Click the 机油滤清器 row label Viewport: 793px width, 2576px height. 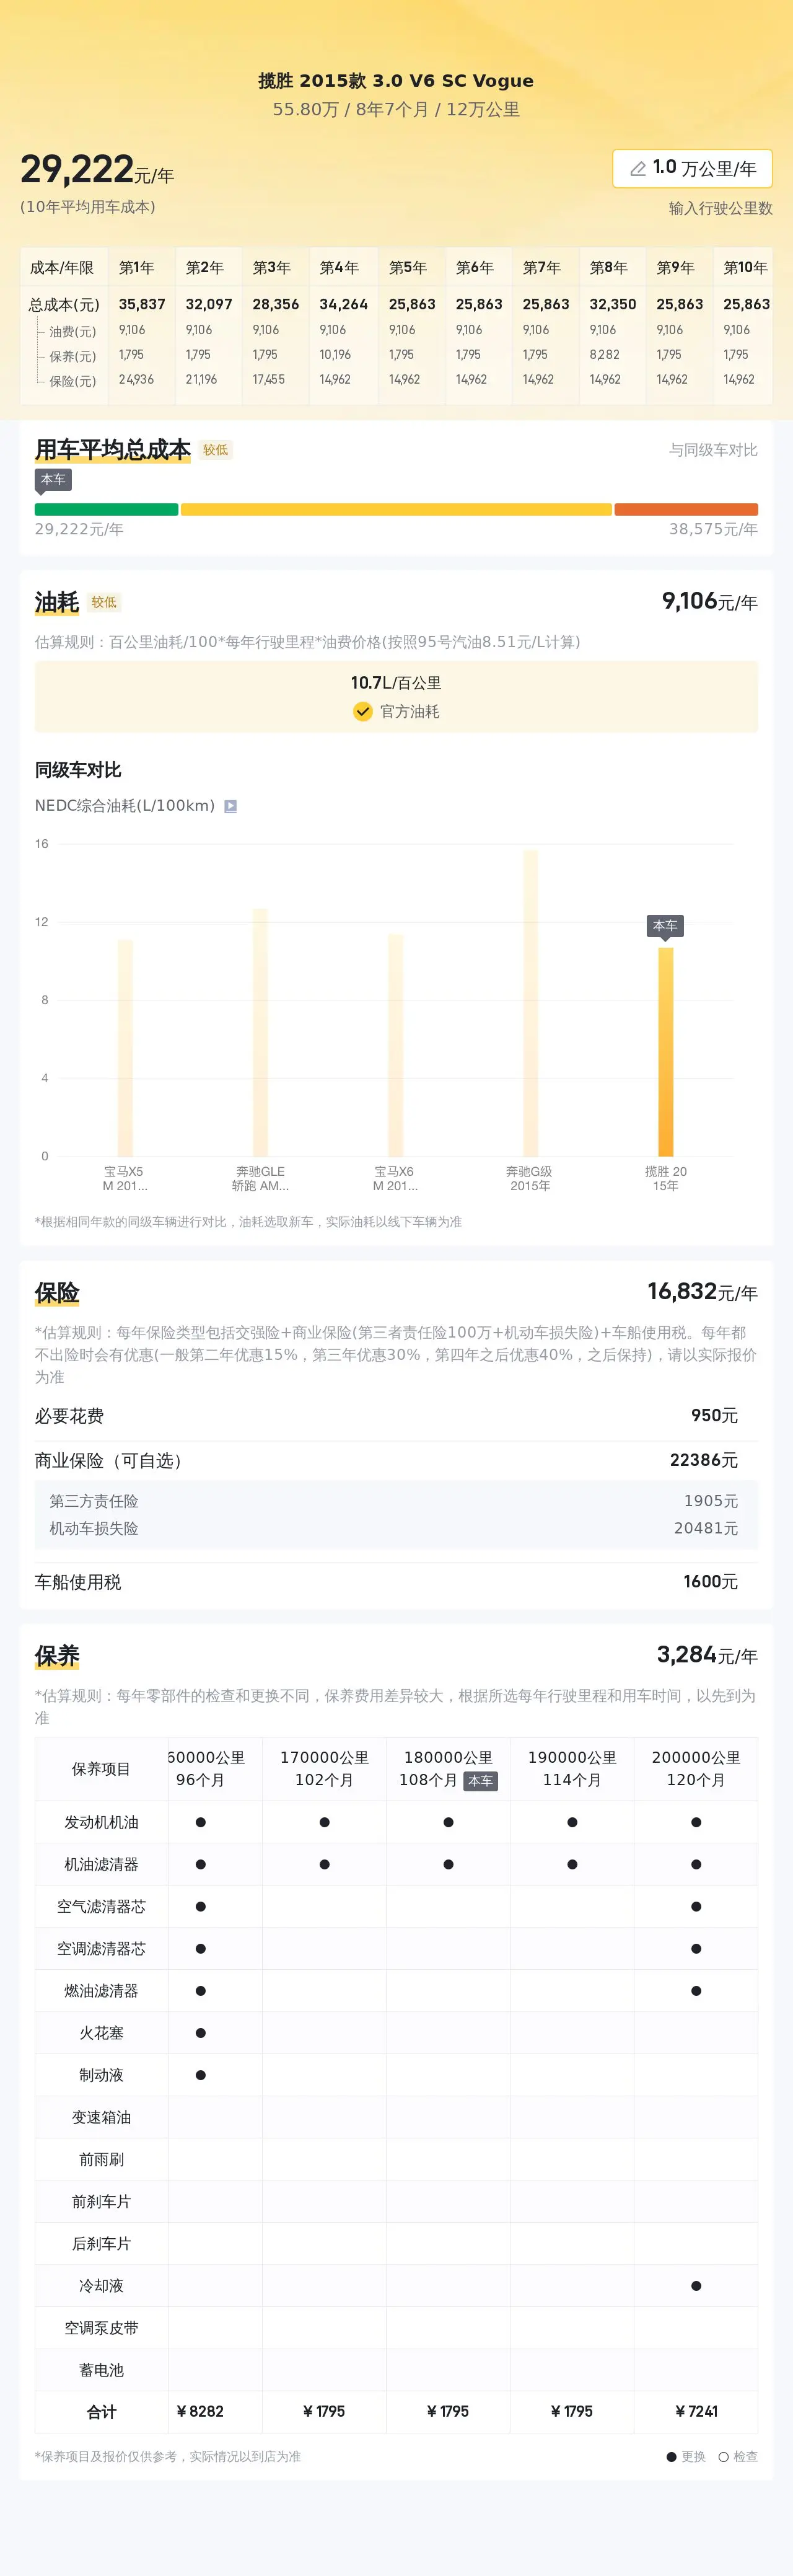101,1864
